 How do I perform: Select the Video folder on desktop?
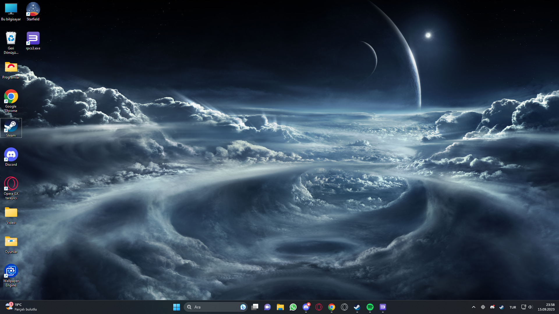pos(11,215)
